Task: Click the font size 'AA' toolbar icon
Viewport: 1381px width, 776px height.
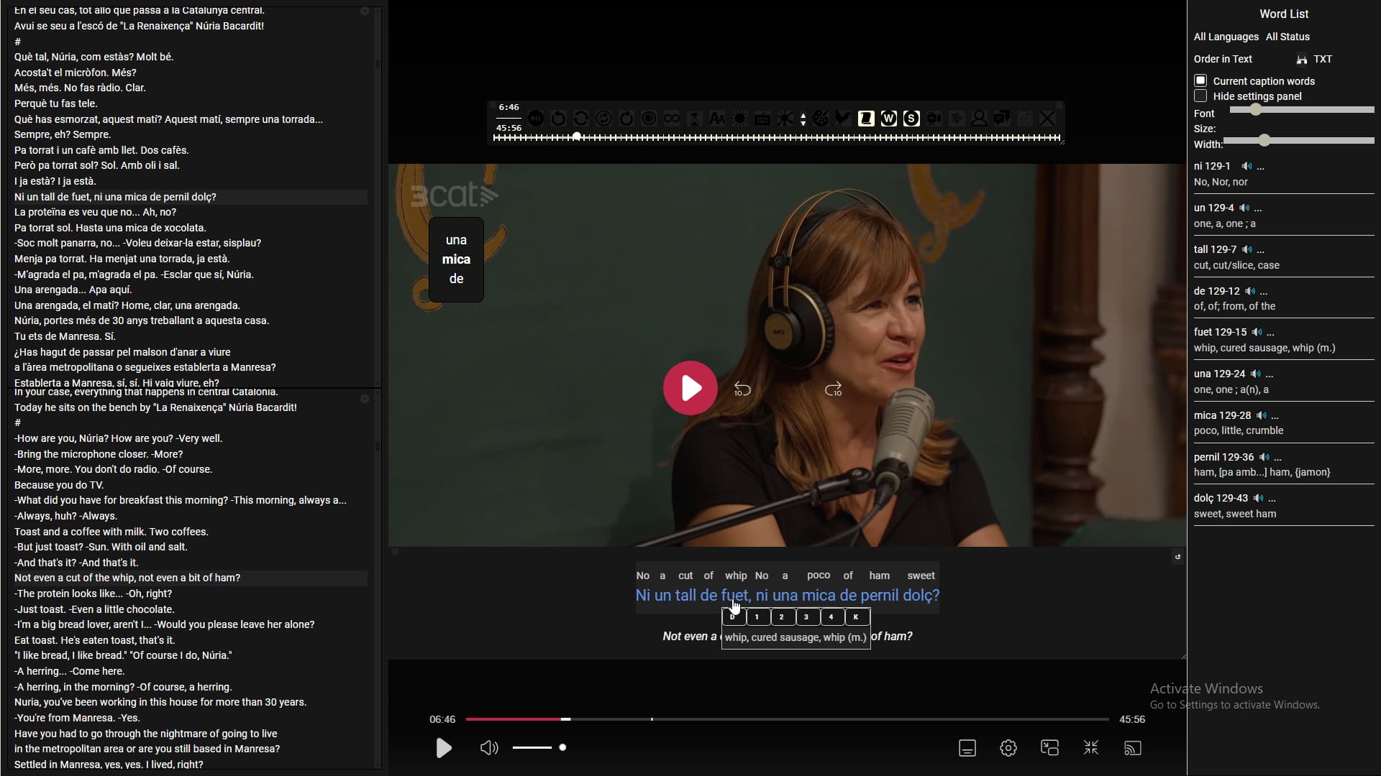Action: pos(717,119)
